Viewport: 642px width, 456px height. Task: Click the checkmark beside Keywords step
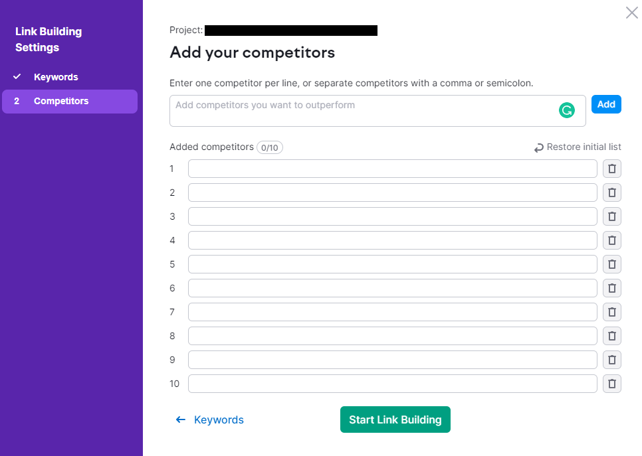point(16,76)
